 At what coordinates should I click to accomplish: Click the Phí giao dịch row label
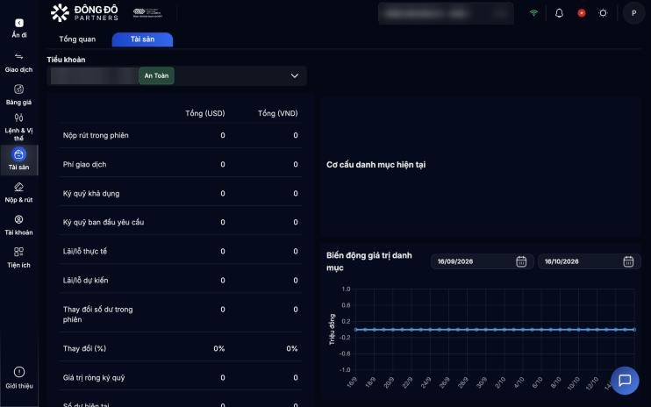(85, 164)
